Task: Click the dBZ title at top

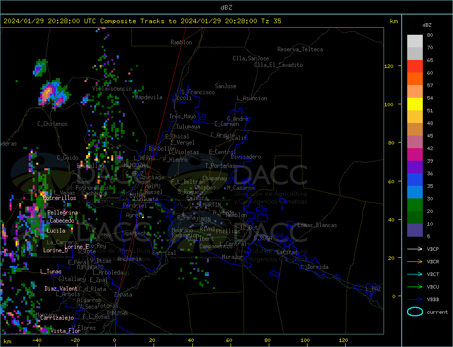Action: pyautogui.click(x=226, y=8)
